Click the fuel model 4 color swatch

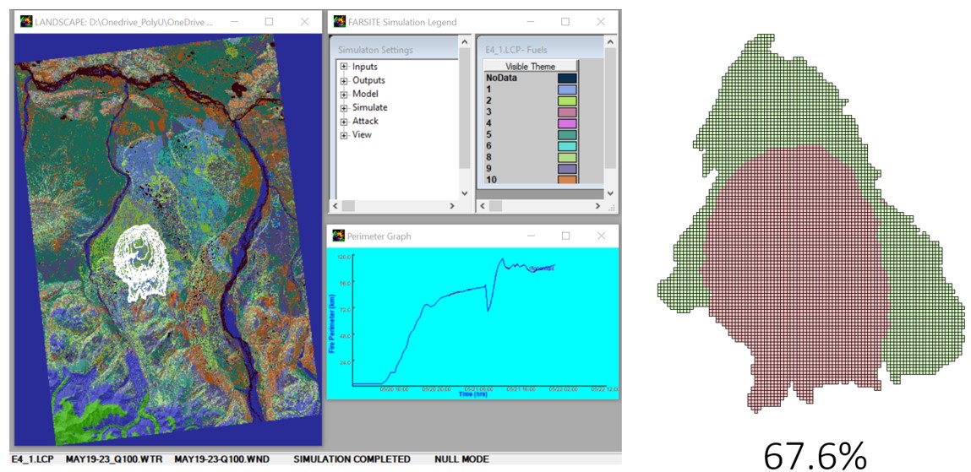point(567,124)
